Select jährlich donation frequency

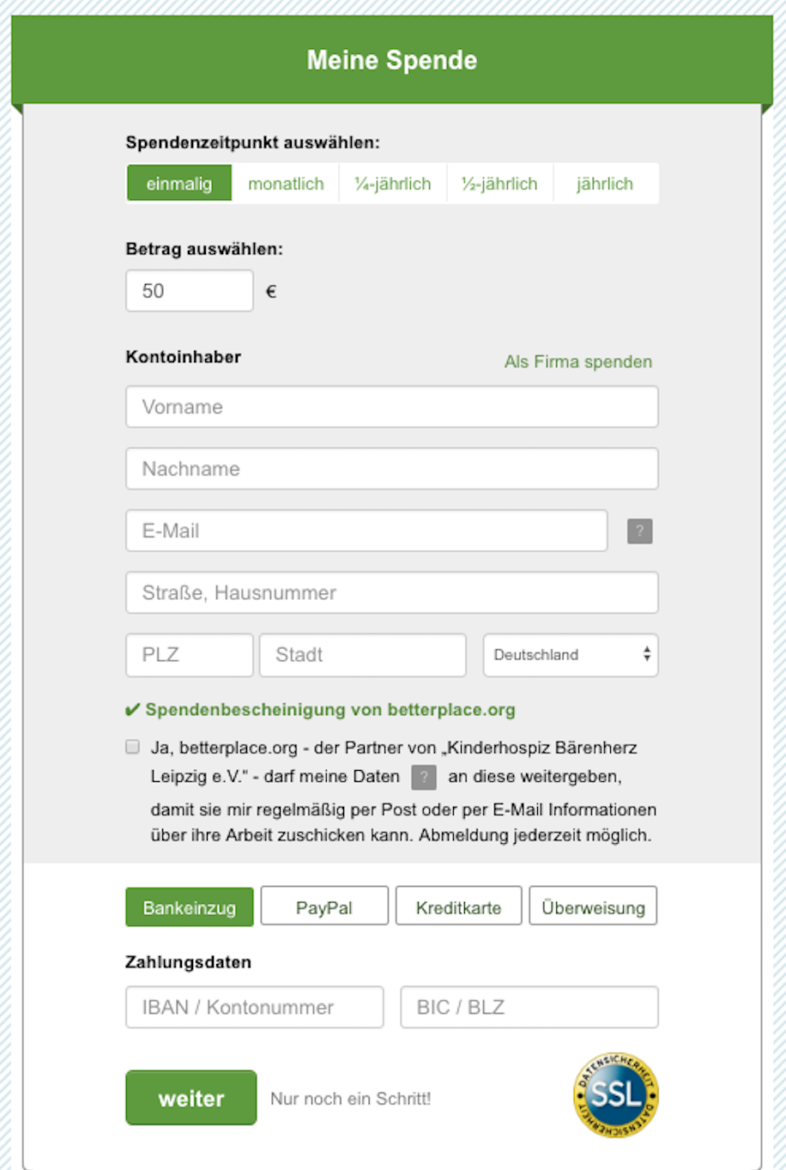(x=605, y=184)
